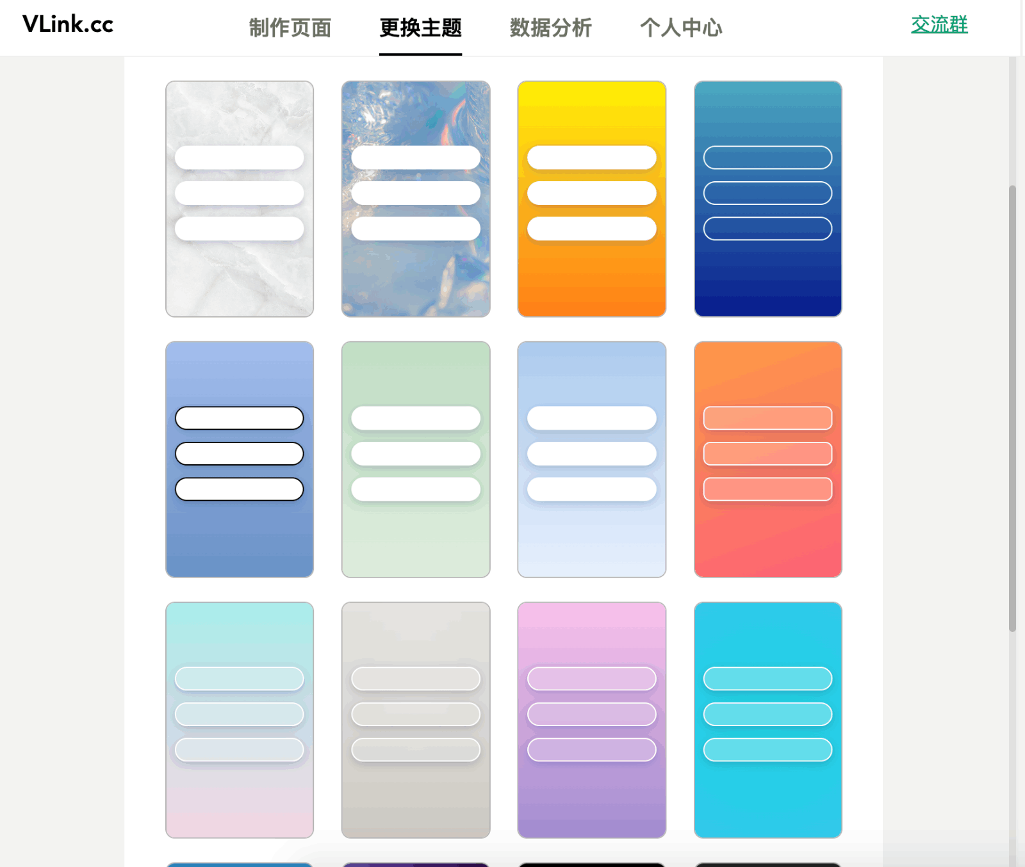The height and width of the screenshot is (867, 1025).
Task: Open the 制作页面 tab
Action: (290, 28)
